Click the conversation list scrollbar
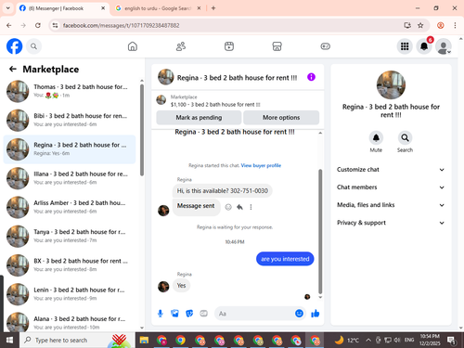This screenshot has height=348, width=464. click(142, 130)
